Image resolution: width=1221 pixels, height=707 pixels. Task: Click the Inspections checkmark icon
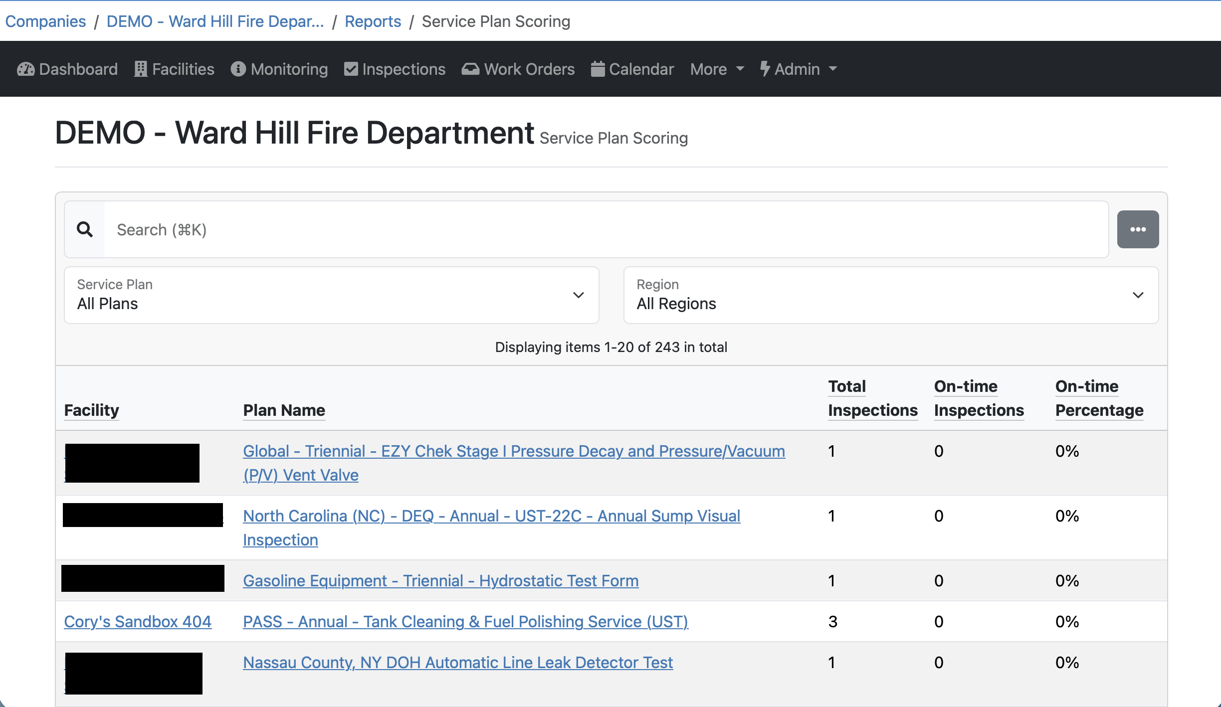[x=351, y=69]
